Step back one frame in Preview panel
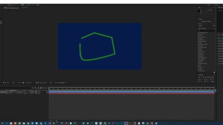 pos(204,22)
